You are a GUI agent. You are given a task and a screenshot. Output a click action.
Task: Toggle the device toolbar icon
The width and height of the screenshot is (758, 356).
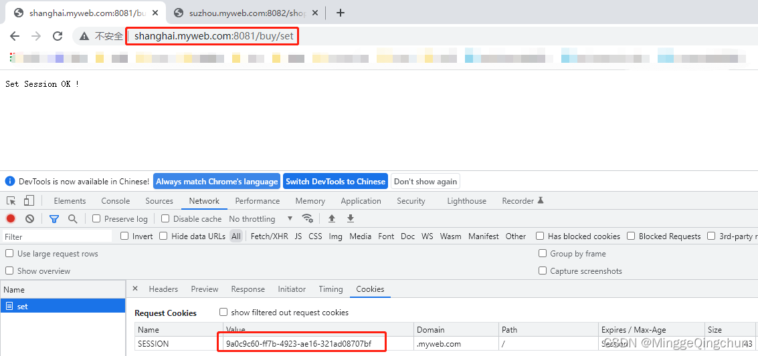click(x=29, y=200)
